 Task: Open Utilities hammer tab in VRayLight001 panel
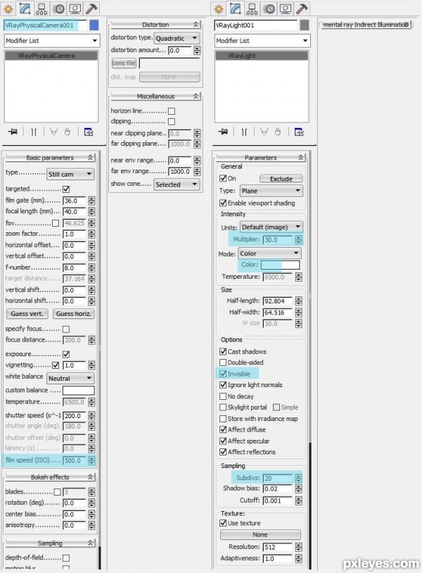[x=302, y=8]
